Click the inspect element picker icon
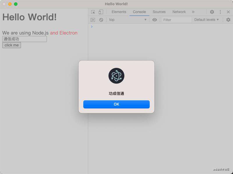 coord(93,12)
